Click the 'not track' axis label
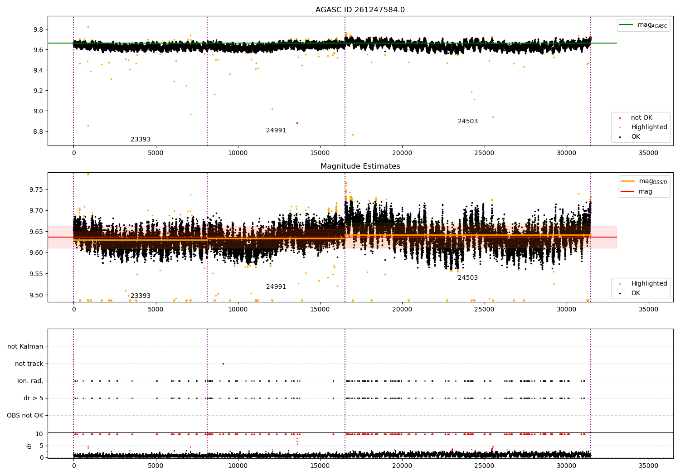 click(29, 364)
